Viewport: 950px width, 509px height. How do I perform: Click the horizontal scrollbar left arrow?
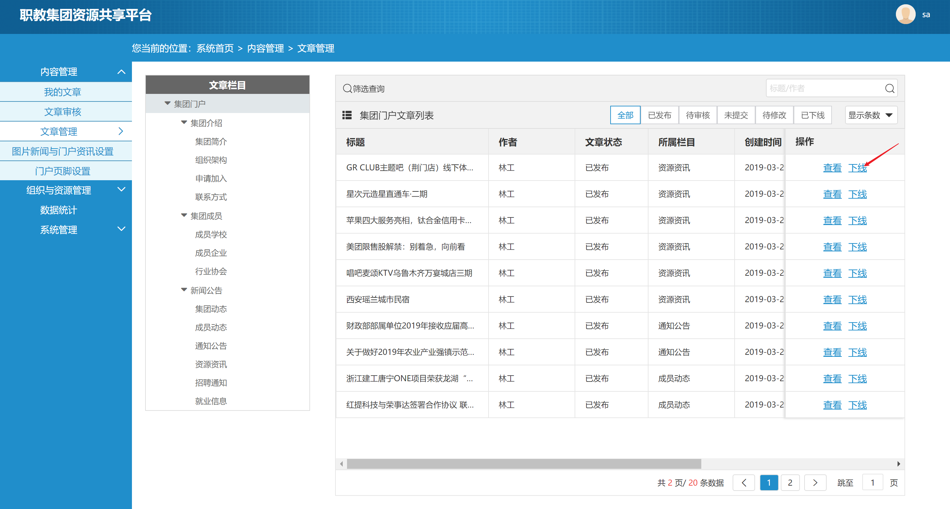341,464
